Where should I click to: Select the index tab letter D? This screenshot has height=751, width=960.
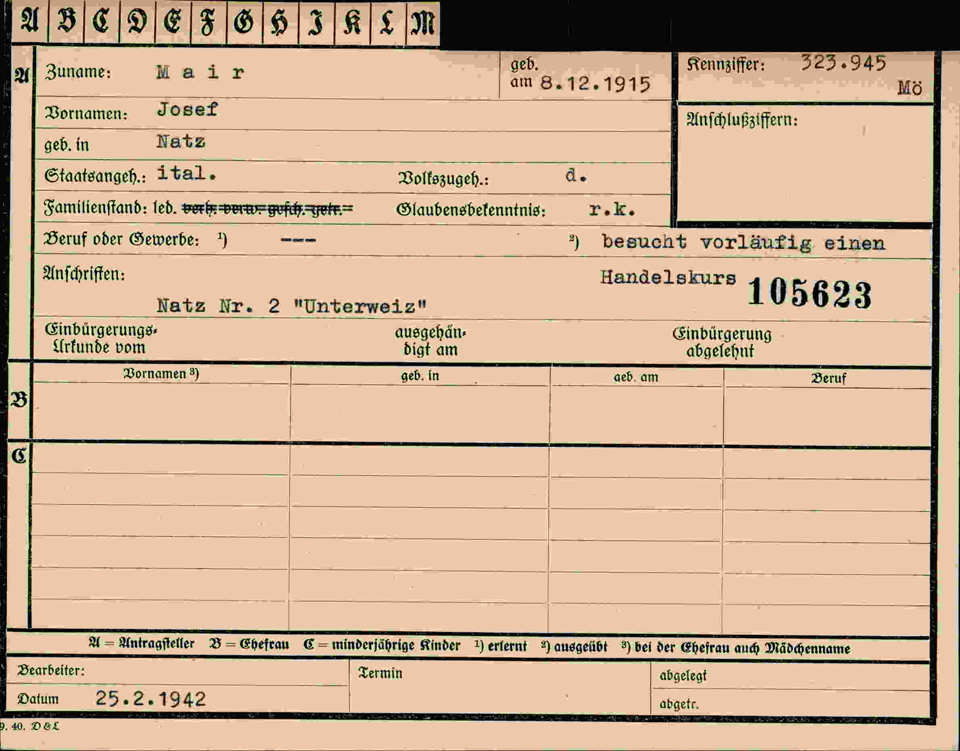click(137, 21)
